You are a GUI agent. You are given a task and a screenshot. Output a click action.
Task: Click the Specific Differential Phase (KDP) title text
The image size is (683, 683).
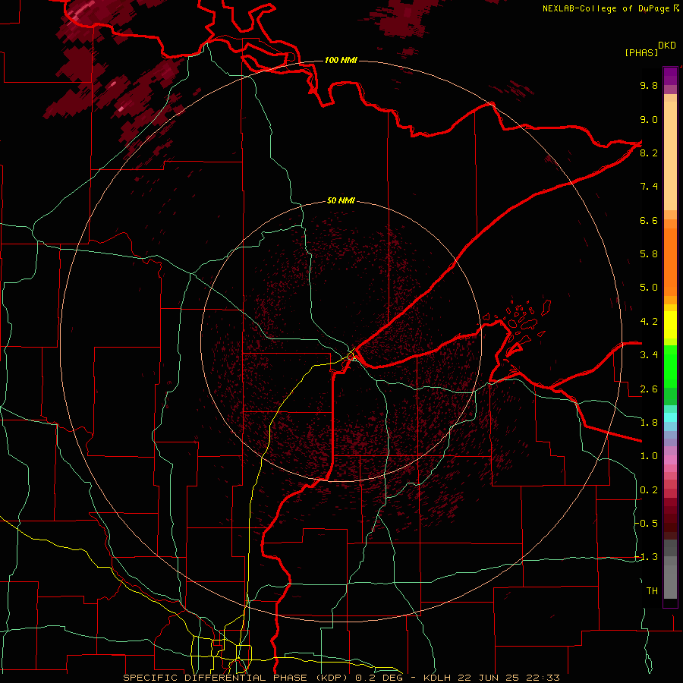238,678
